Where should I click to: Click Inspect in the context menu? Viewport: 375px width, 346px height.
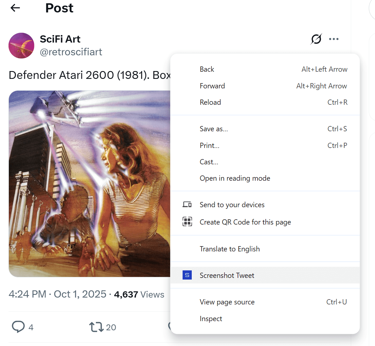[211, 319]
